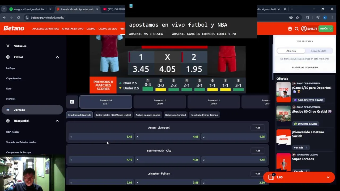Select Doble oportunidad market
The height and width of the screenshot is (191, 340).
pos(175,115)
